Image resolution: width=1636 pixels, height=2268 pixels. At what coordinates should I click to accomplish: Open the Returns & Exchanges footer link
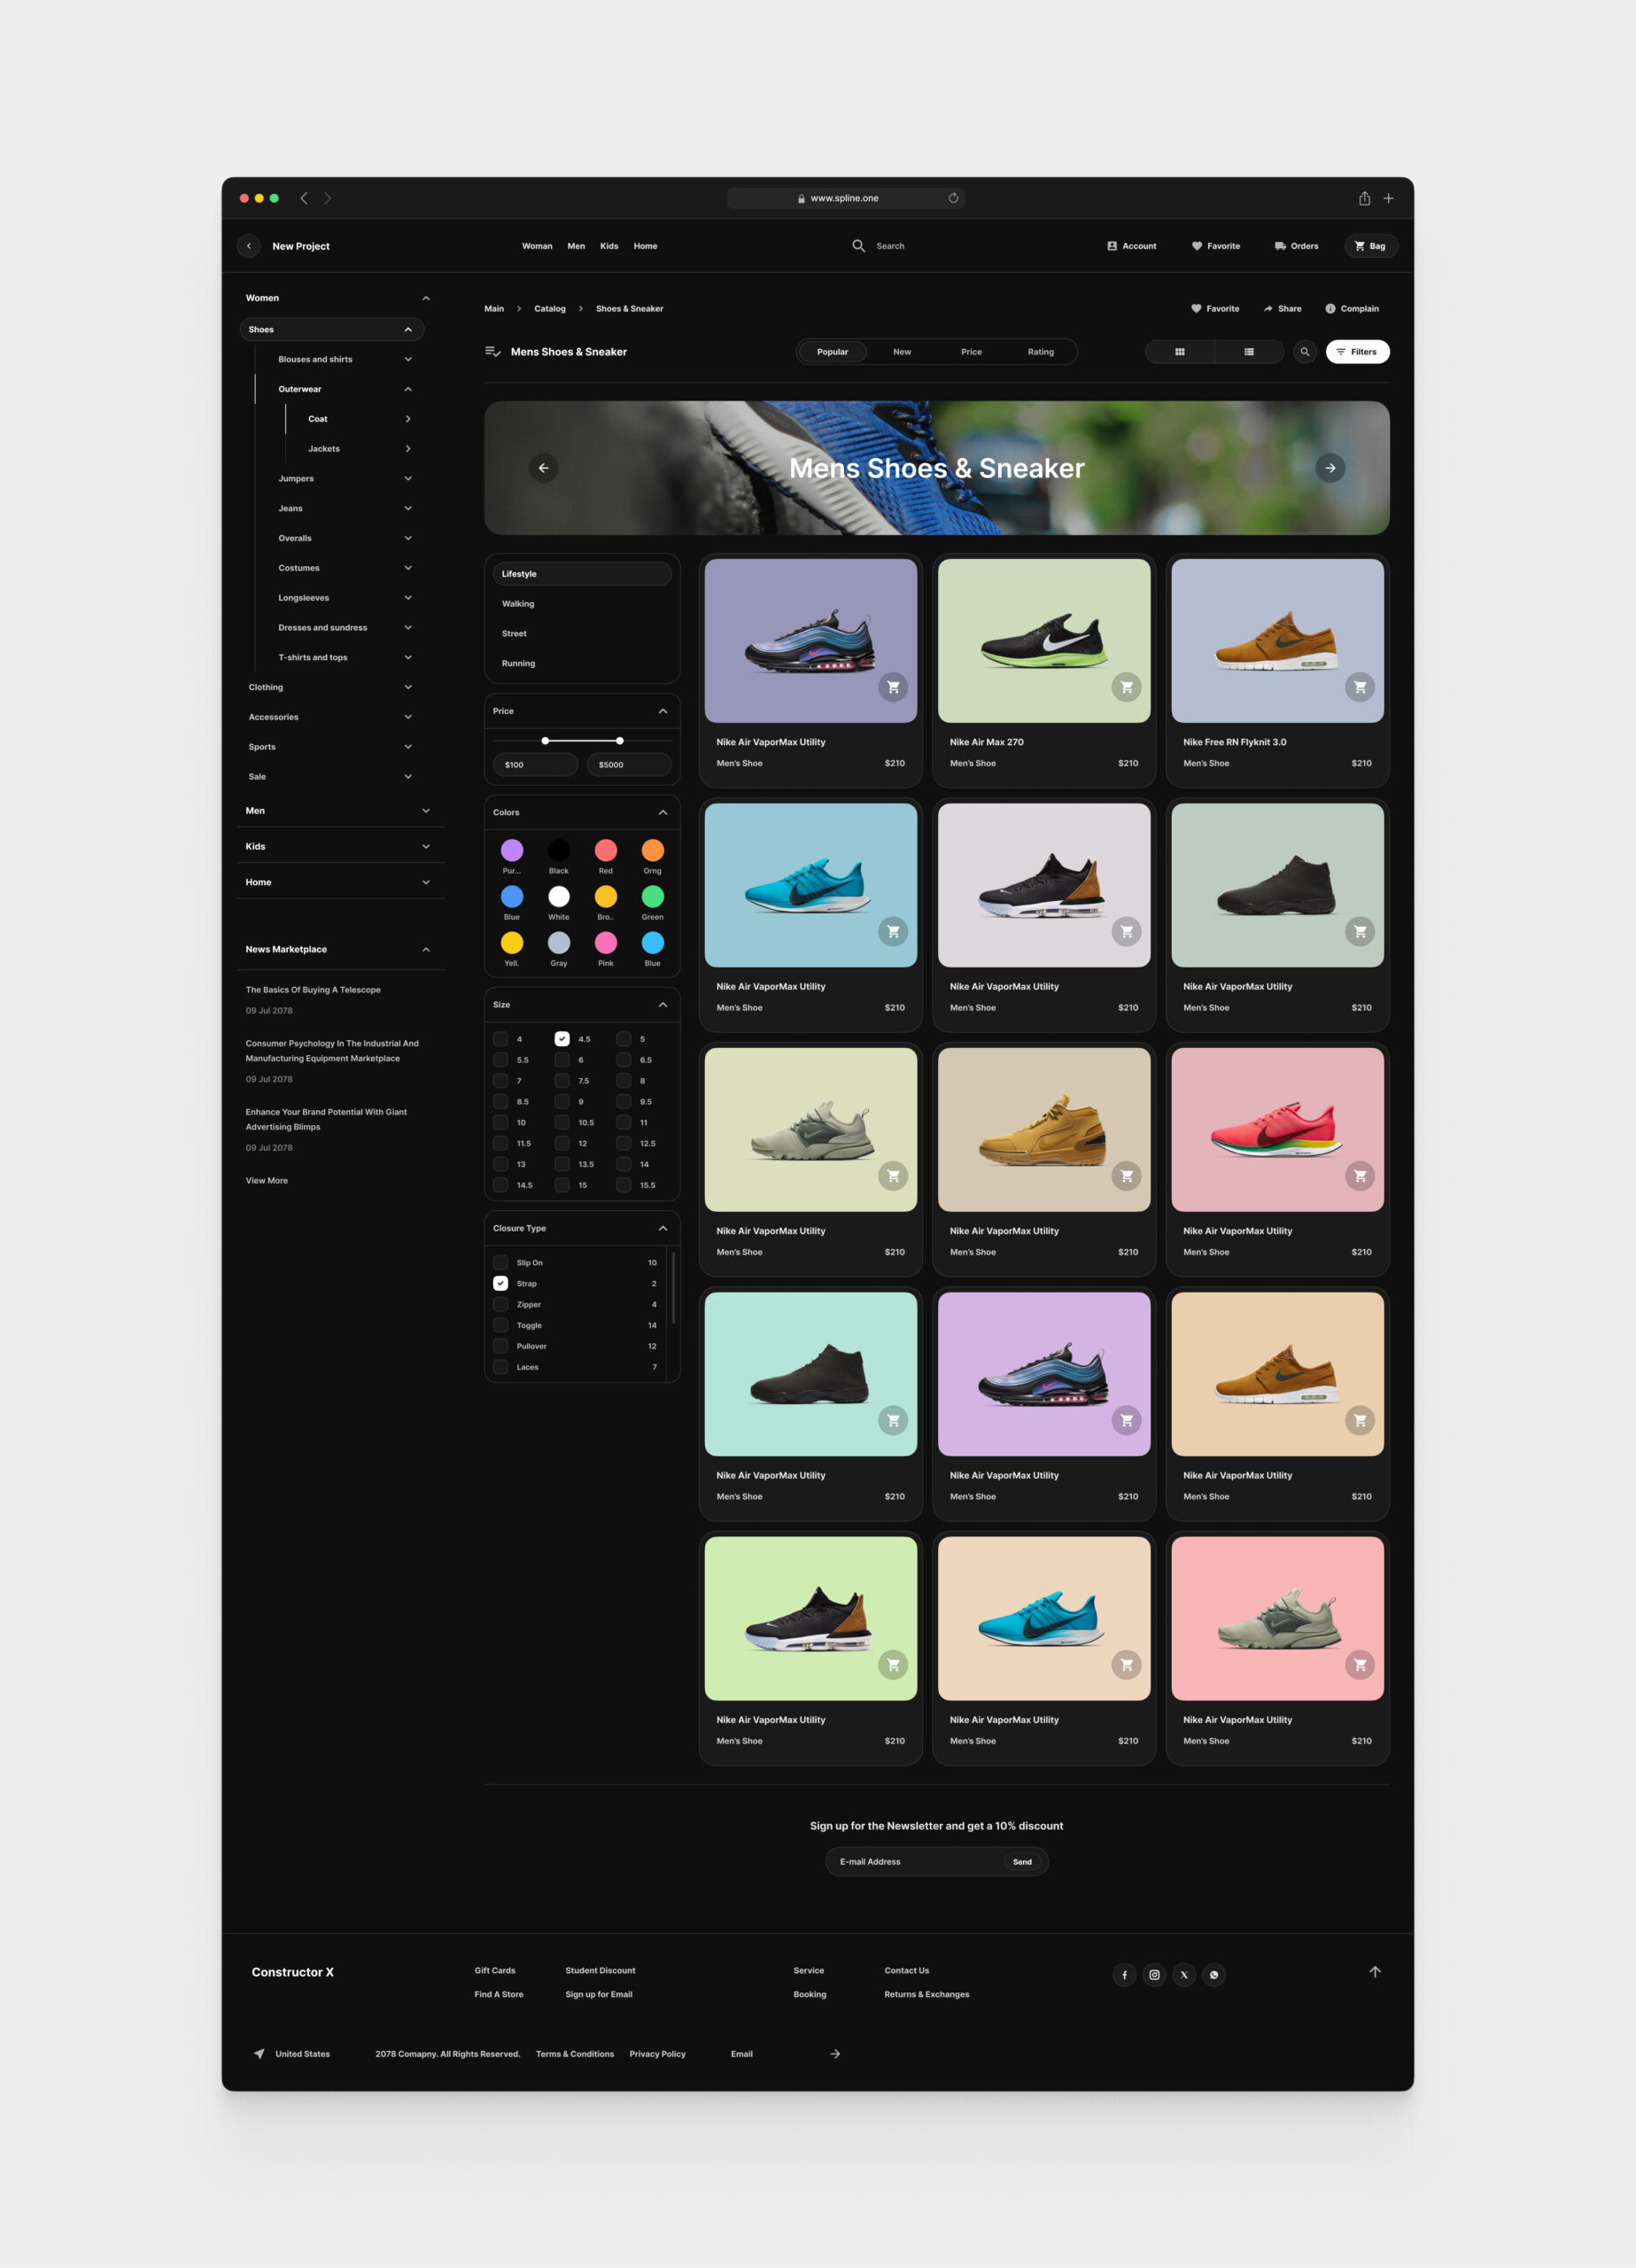(x=926, y=1994)
